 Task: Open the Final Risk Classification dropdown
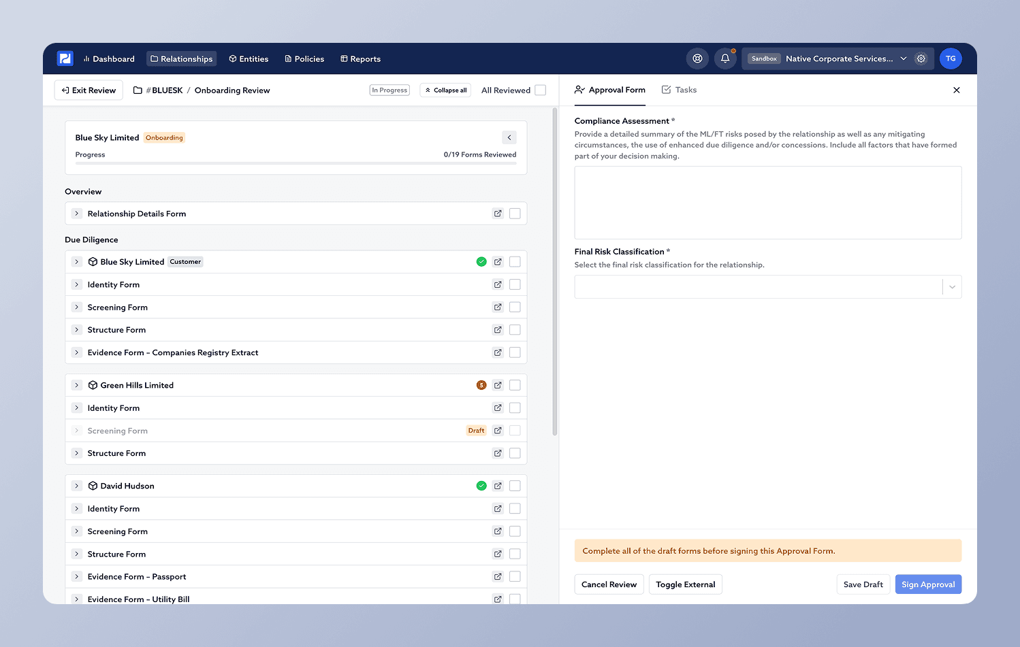click(x=768, y=287)
